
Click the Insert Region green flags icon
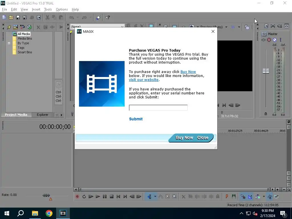coord(234,196)
